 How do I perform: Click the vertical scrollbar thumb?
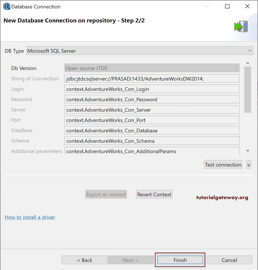248,90
